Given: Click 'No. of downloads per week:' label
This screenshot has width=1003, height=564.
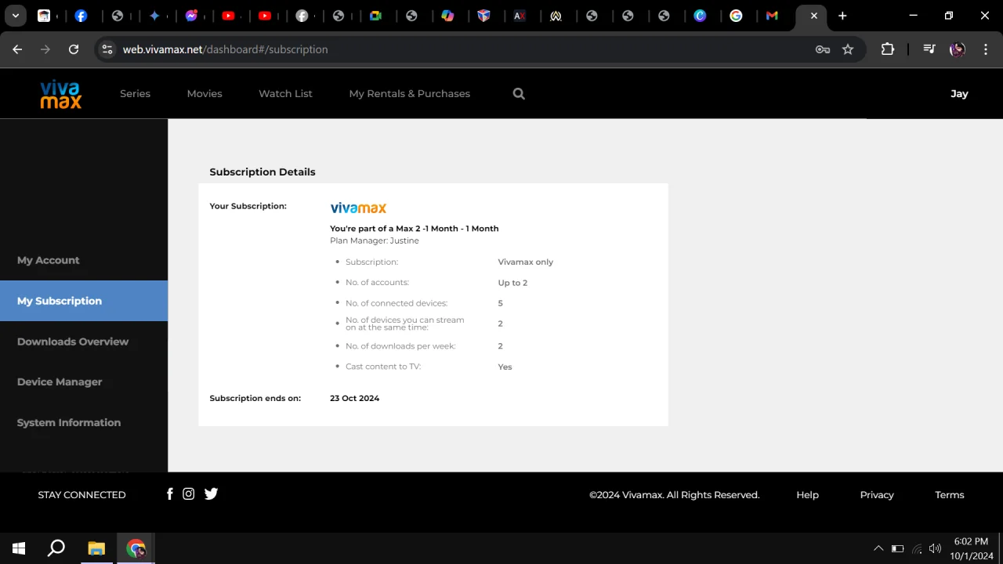Looking at the screenshot, I should (x=400, y=345).
